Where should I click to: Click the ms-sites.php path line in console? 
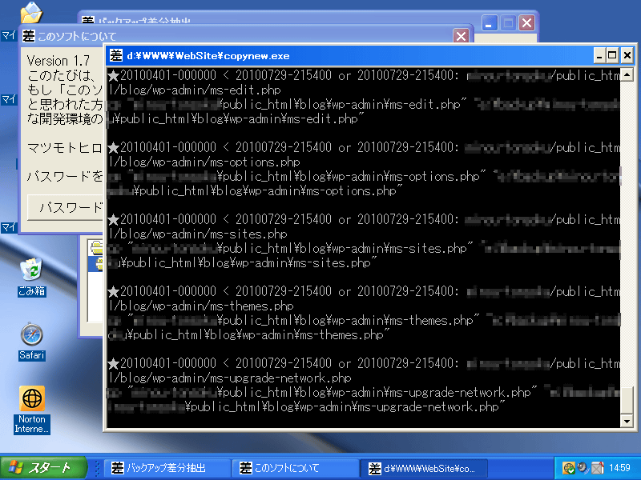[x=198, y=234]
